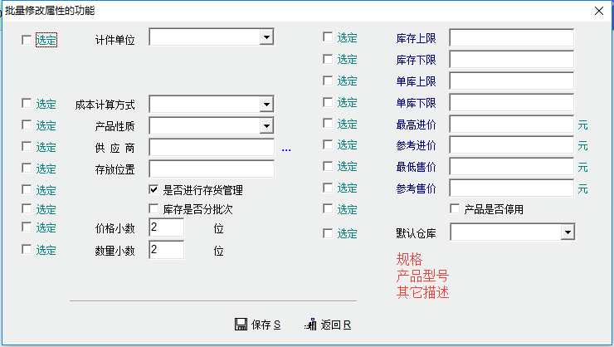This screenshot has height=347, width=614.
Task: Check the 产品是否停用 checkbox
Action: (x=455, y=208)
